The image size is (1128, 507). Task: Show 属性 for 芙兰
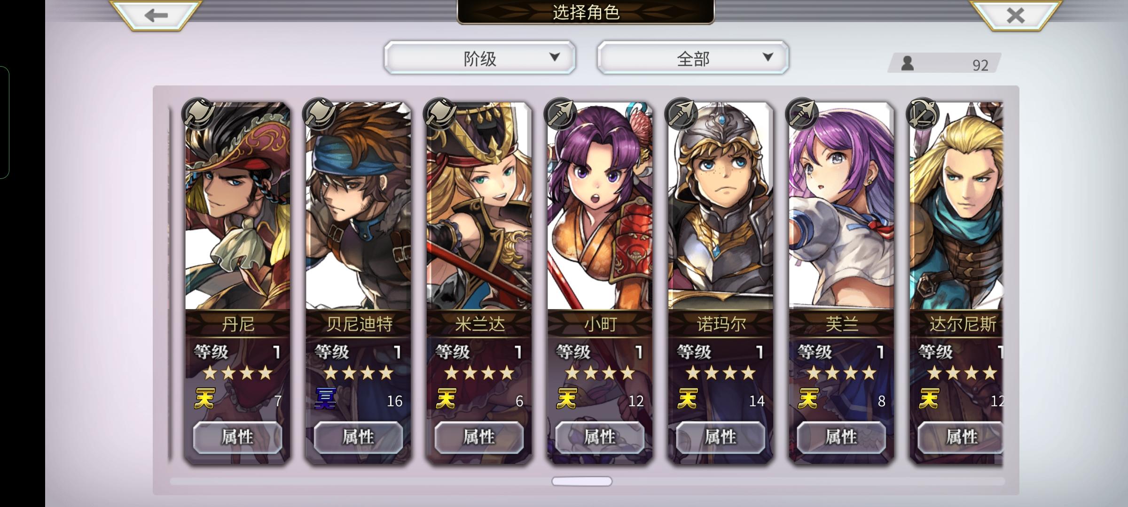pyautogui.click(x=841, y=437)
